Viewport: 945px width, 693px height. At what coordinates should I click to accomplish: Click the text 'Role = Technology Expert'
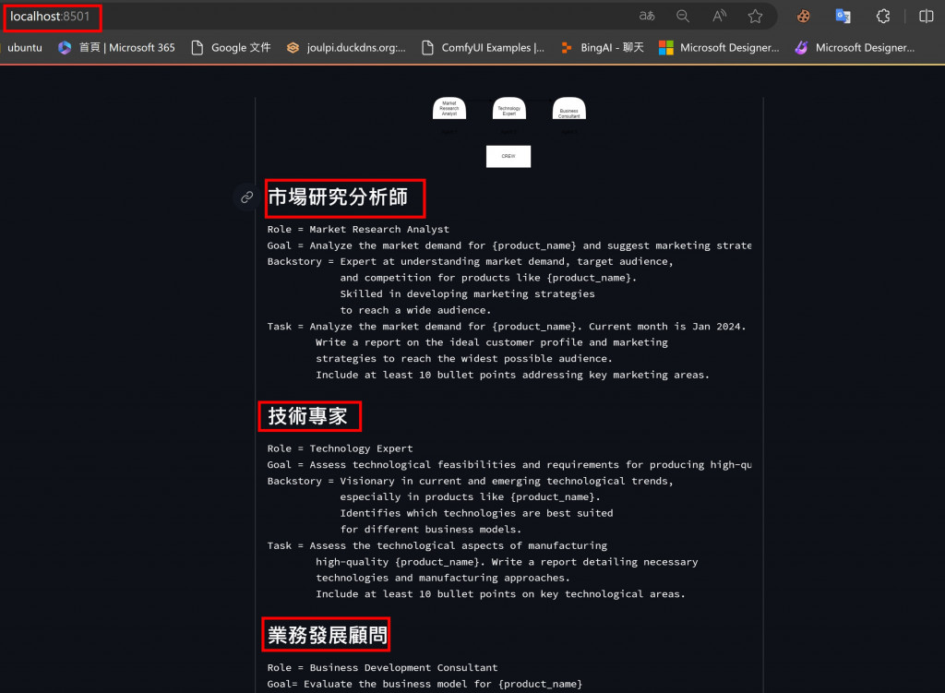click(341, 448)
